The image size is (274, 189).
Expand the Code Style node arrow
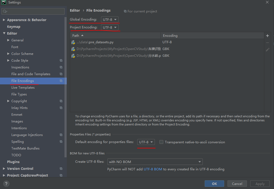[x=8, y=60]
